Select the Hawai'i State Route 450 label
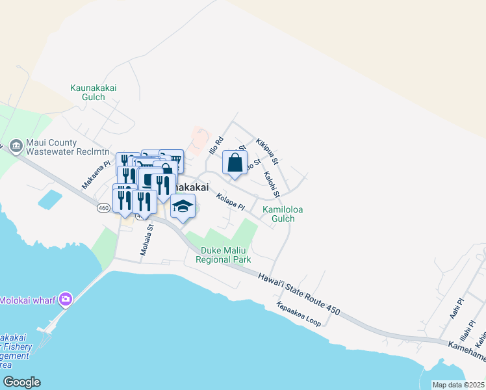Image resolution: width=486 pixels, height=390 pixels. (299, 294)
